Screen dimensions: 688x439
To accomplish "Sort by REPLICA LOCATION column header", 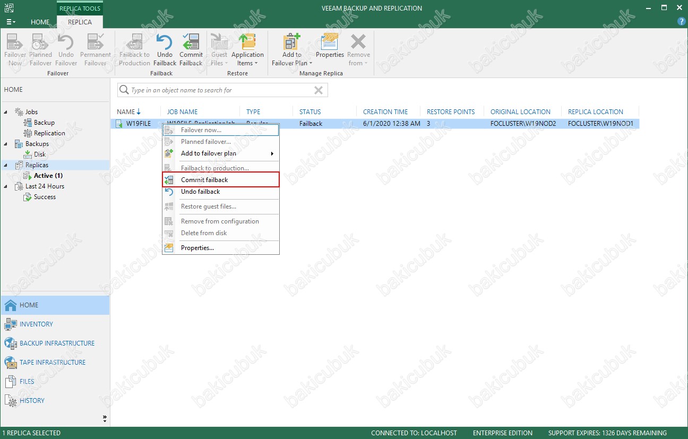I will click(596, 111).
